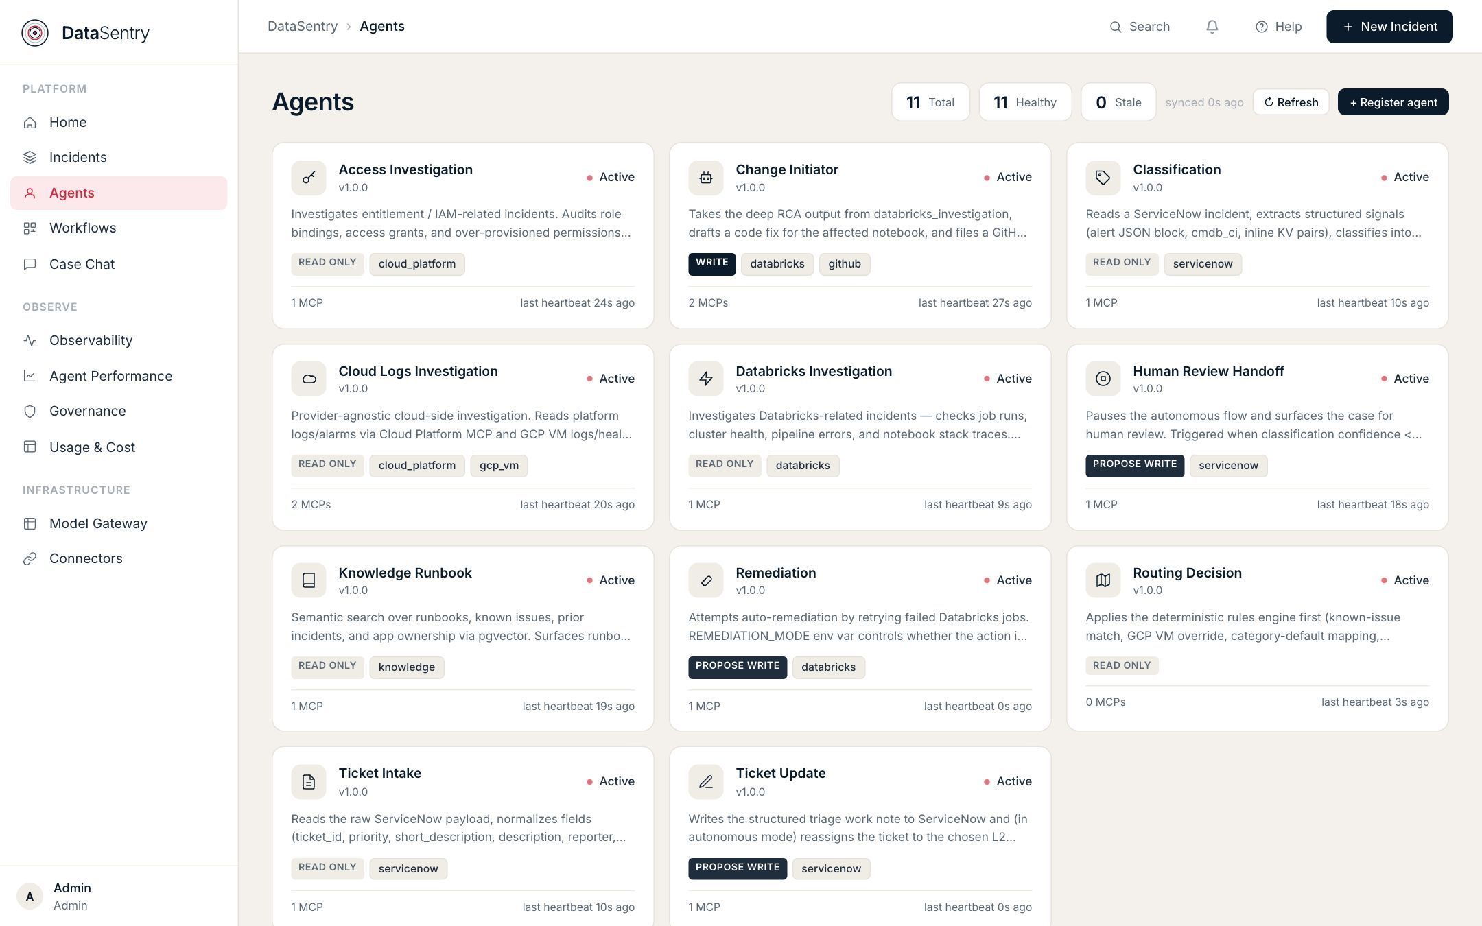Click the New Incident button

(1389, 27)
